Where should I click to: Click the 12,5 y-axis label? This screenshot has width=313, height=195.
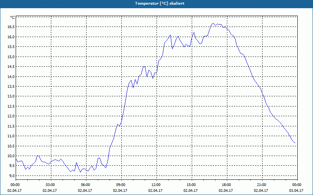[x=11, y=106]
